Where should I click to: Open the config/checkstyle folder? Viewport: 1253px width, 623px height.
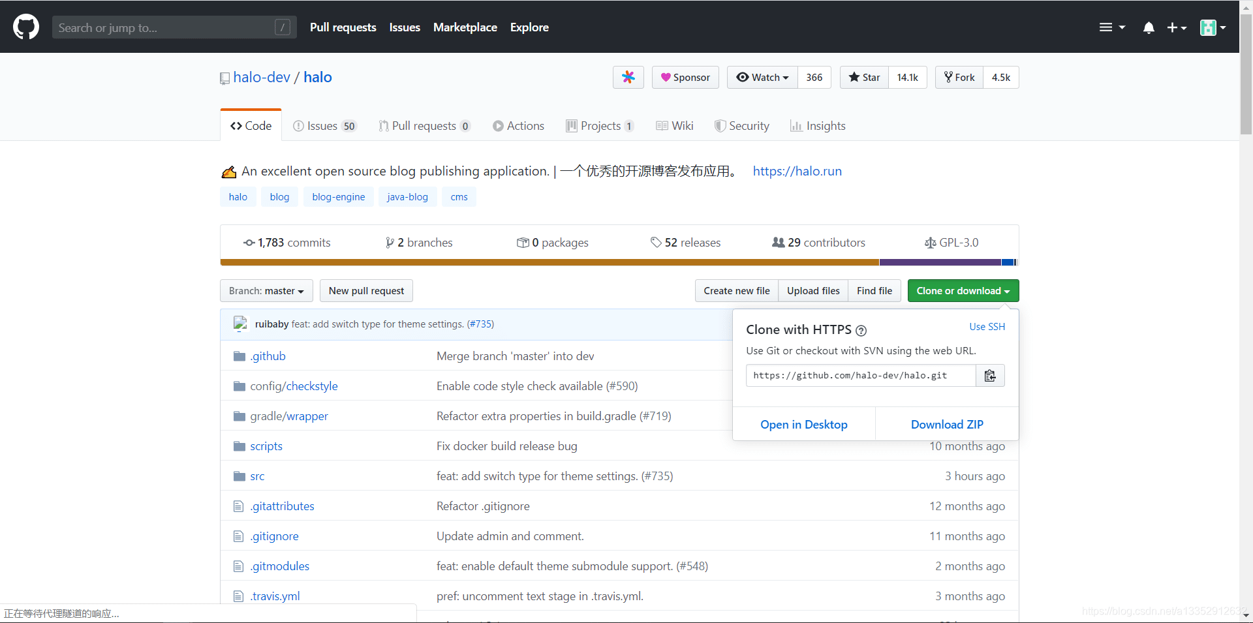tap(294, 386)
